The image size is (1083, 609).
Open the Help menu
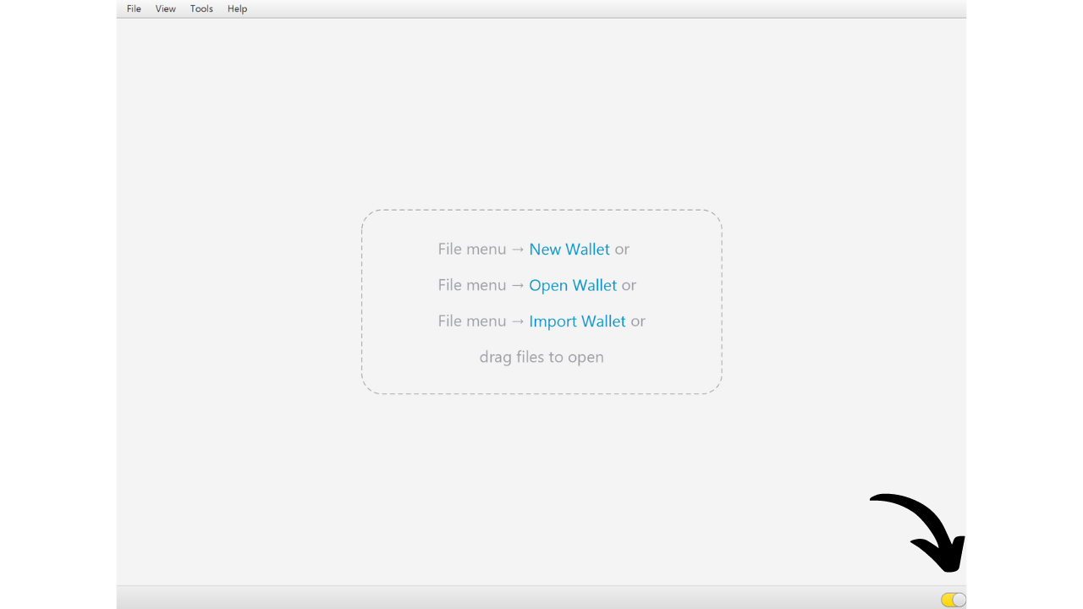[x=238, y=8]
